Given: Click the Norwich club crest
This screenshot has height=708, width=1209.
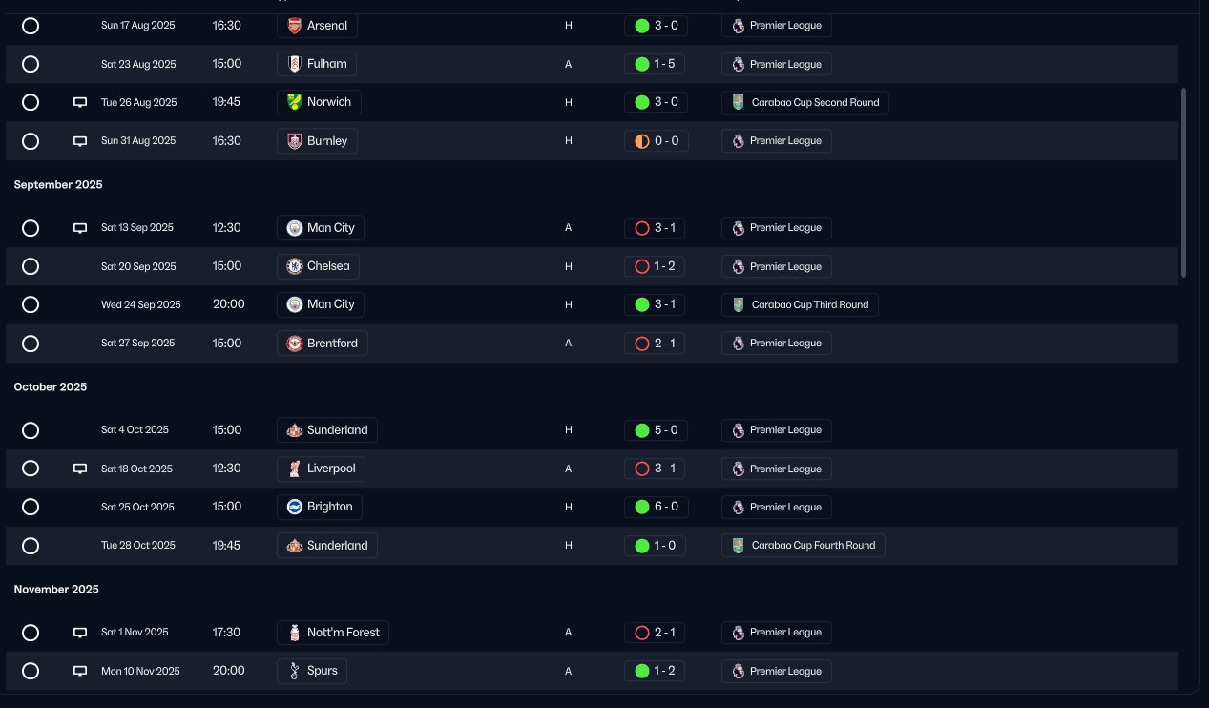Looking at the screenshot, I should click(295, 102).
